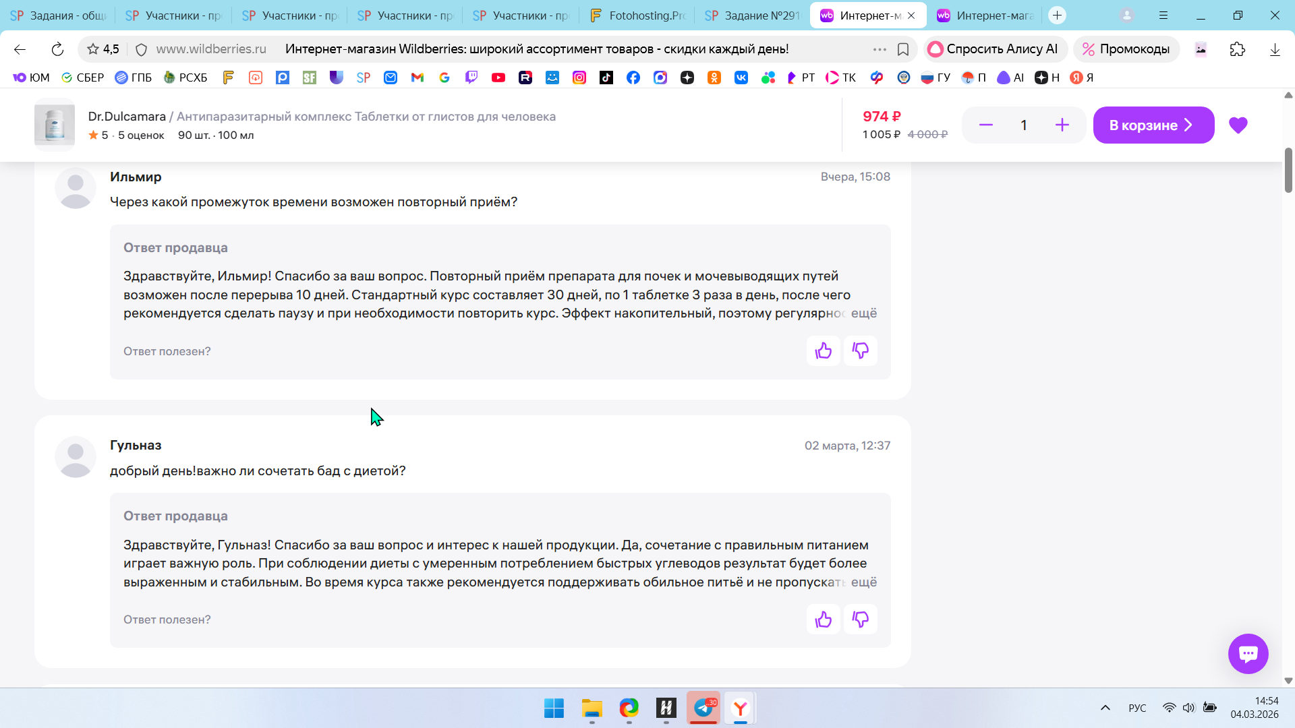Thumbs up the seller's answer to Гульназ

[823, 619]
